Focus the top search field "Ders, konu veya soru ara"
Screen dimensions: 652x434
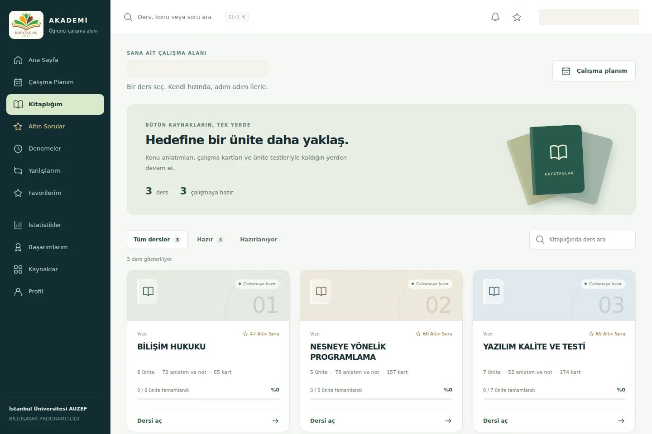coord(174,17)
